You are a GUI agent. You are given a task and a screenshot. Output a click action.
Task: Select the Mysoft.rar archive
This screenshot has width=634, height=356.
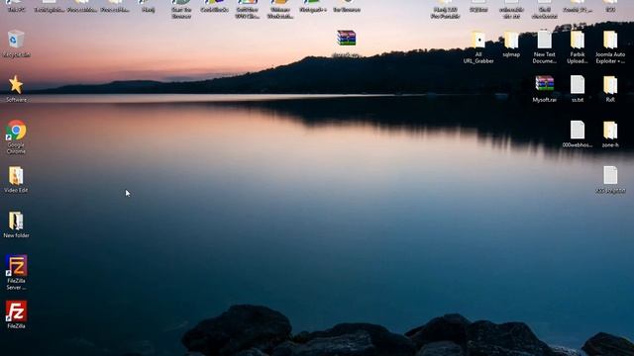(544, 84)
